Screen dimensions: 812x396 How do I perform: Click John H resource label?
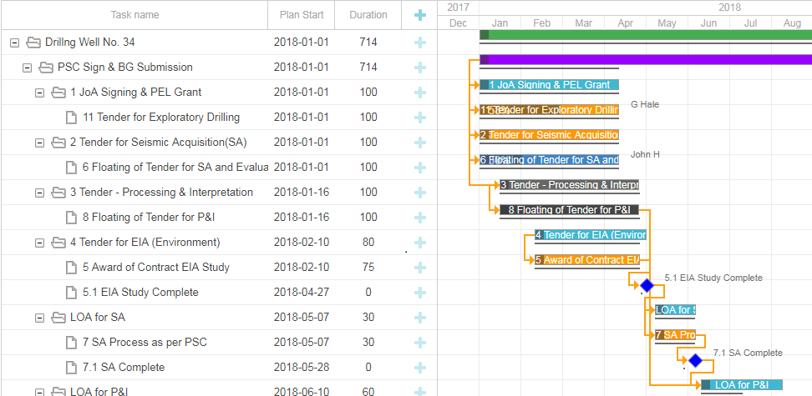(645, 154)
